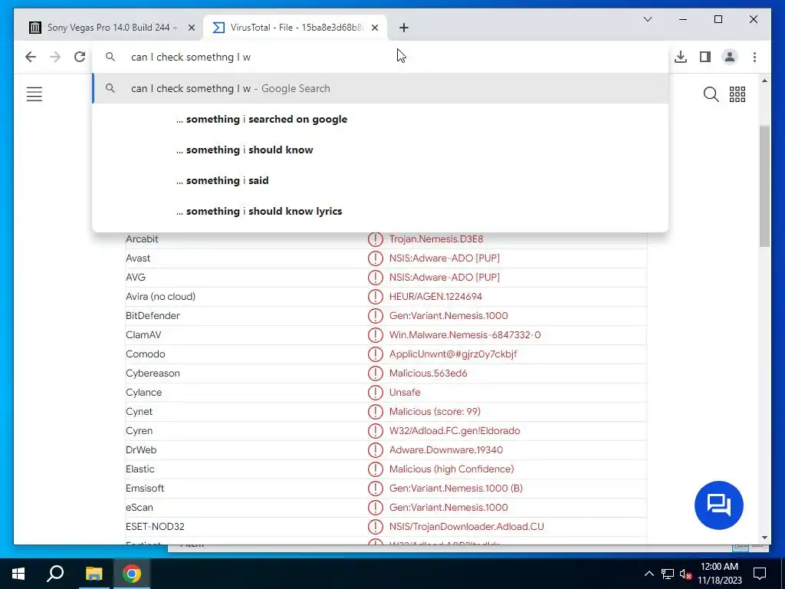Select 'Malicious.563ed6' detection
The height and width of the screenshot is (589, 785).
tap(428, 373)
